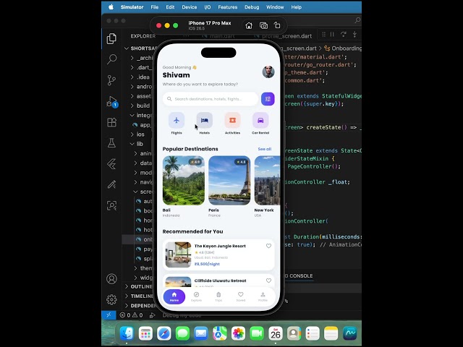The image size is (463, 347).
Task: Open the Flutter sidebar icon
Action: [111, 164]
